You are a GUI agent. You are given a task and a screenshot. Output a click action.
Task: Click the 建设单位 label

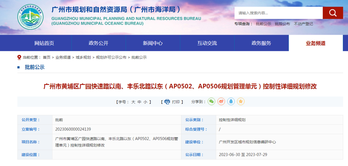pyautogui.click(x=194, y=142)
